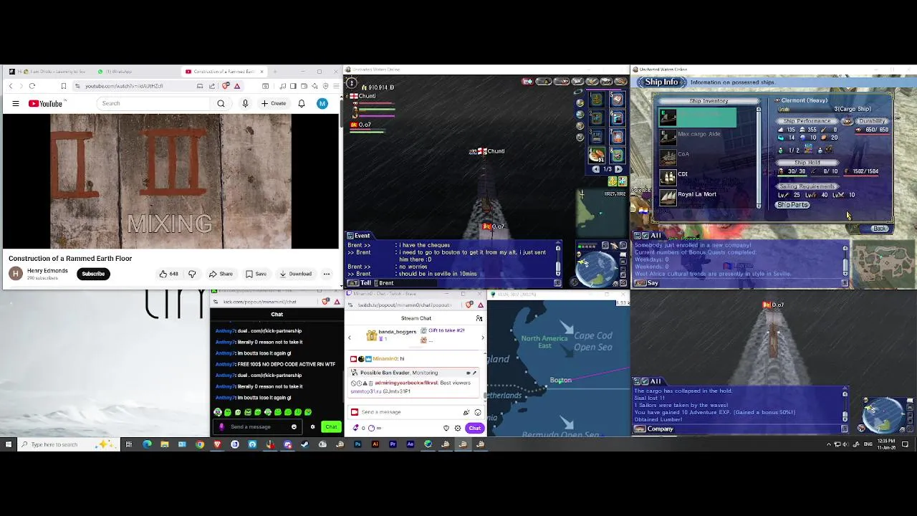Open Kick chat settings gear
Screen dimensions: 917x516
(x=312, y=427)
